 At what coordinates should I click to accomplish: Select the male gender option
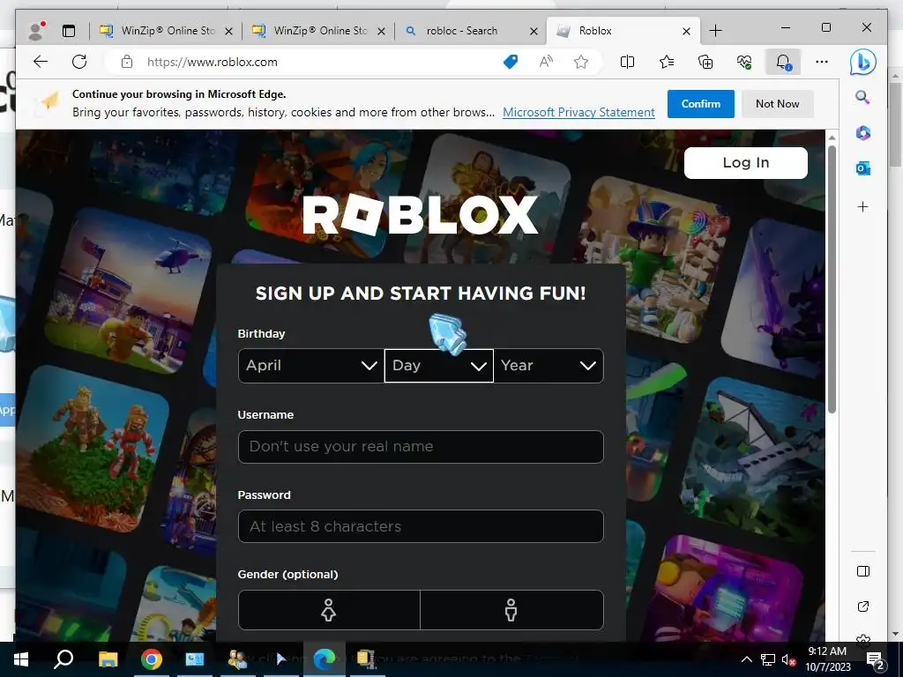click(x=511, y=610)
